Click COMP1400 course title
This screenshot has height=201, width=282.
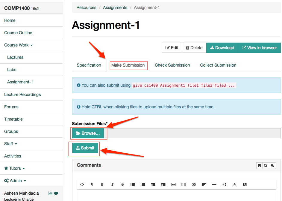coord(17,8)
